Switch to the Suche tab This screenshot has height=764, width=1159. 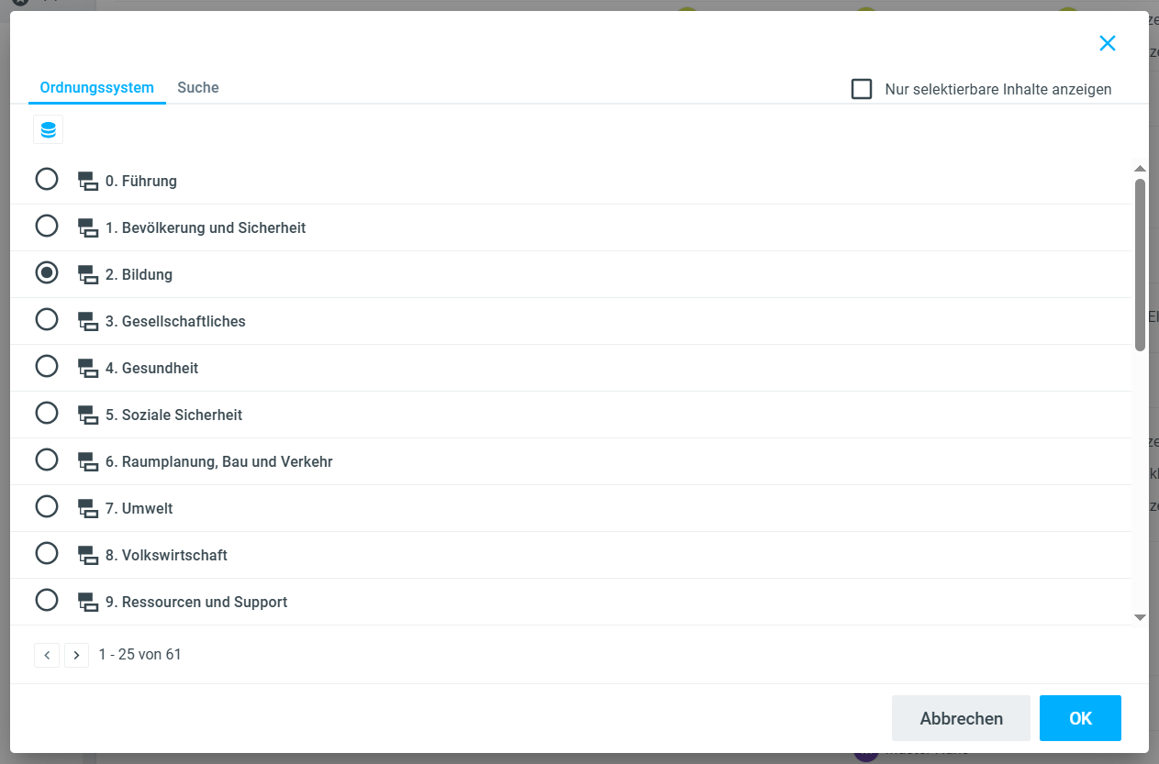(x=198, y=88)
